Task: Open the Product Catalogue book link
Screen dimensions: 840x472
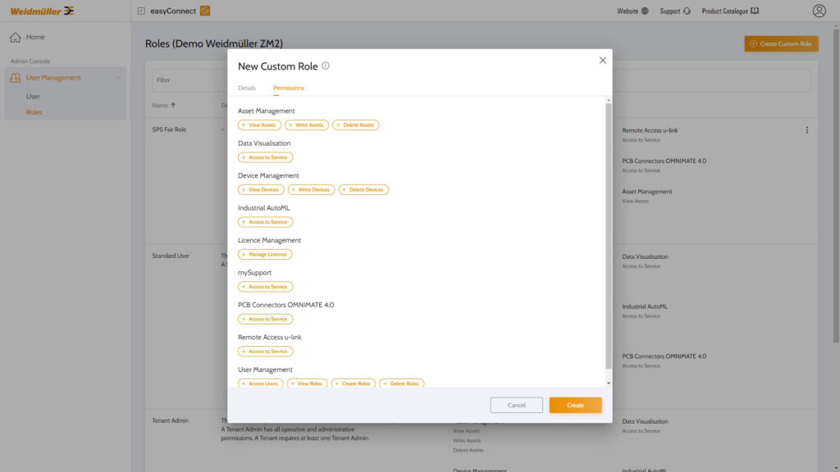Action: tap(730, 11)
